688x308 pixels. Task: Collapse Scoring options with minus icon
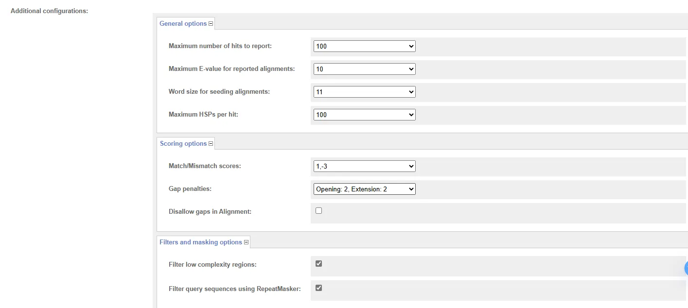click(211, 144)
